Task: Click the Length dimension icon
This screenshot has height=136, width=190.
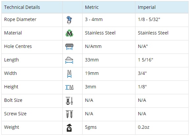Action: pyautogui.click(x=69, y=60)
